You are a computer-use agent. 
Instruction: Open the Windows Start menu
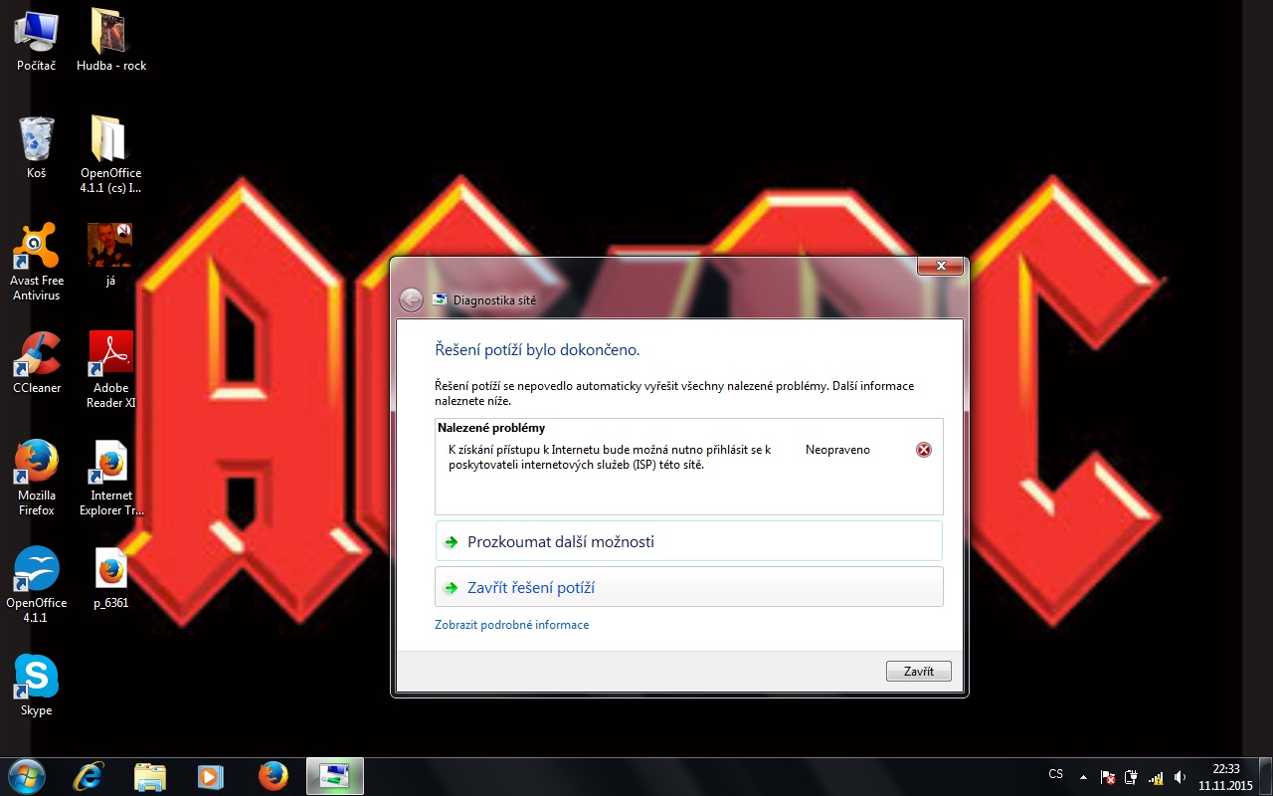click(26, 775)
